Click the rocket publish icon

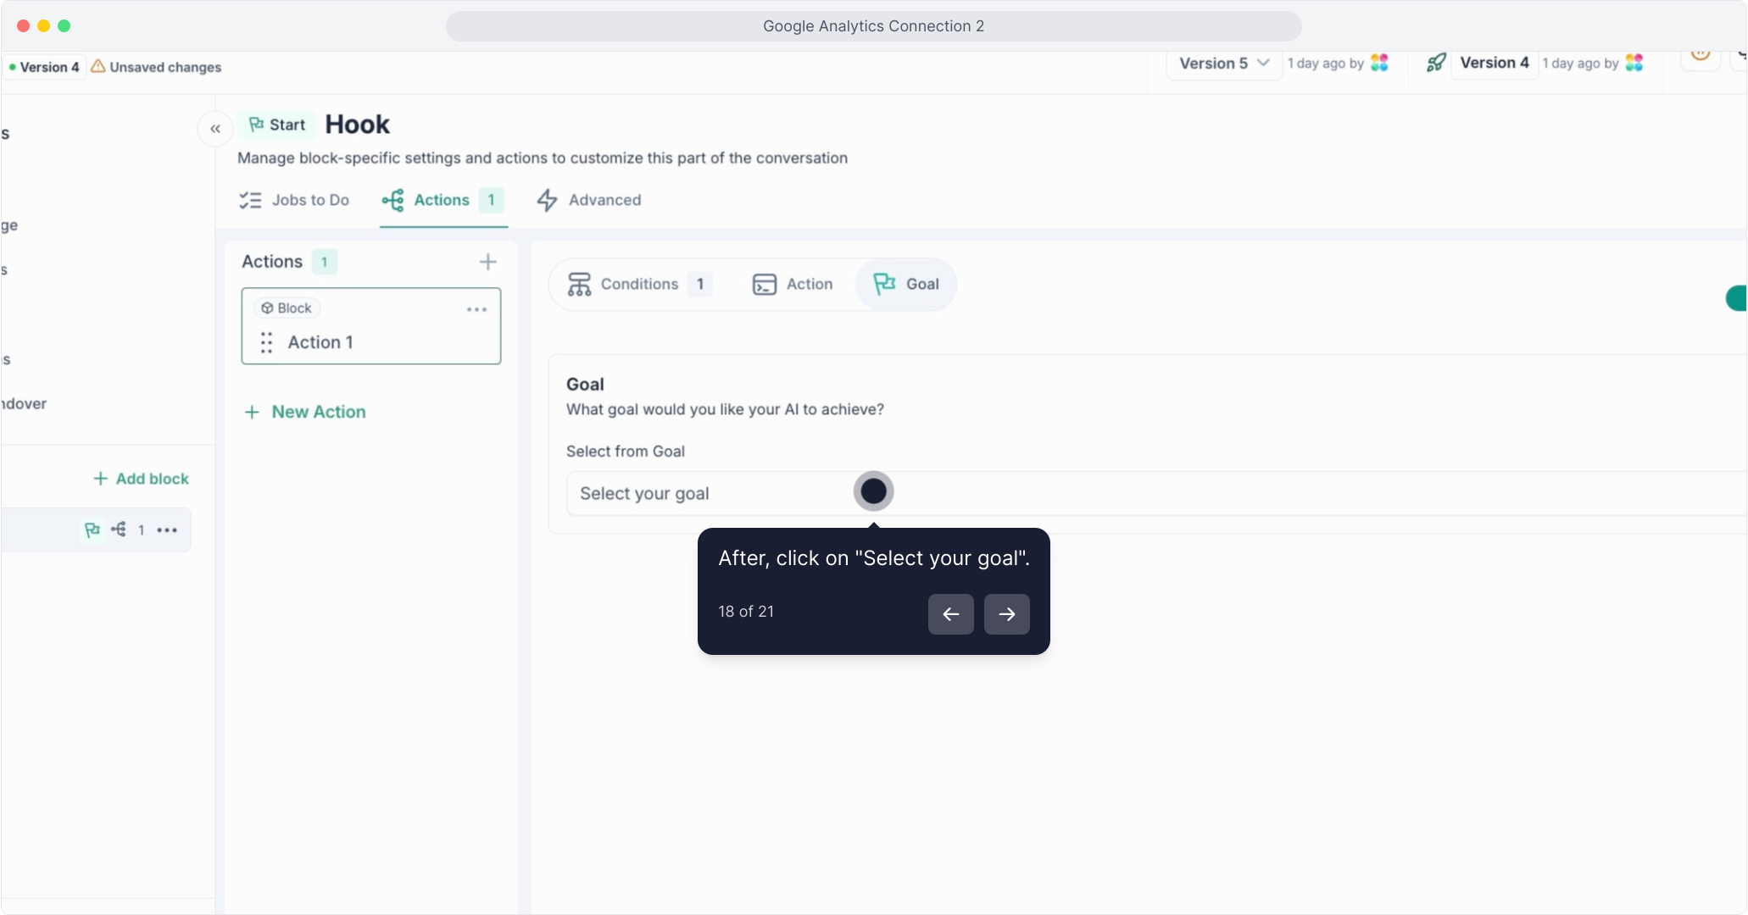pyautogui.click(x=1435, y=63)
